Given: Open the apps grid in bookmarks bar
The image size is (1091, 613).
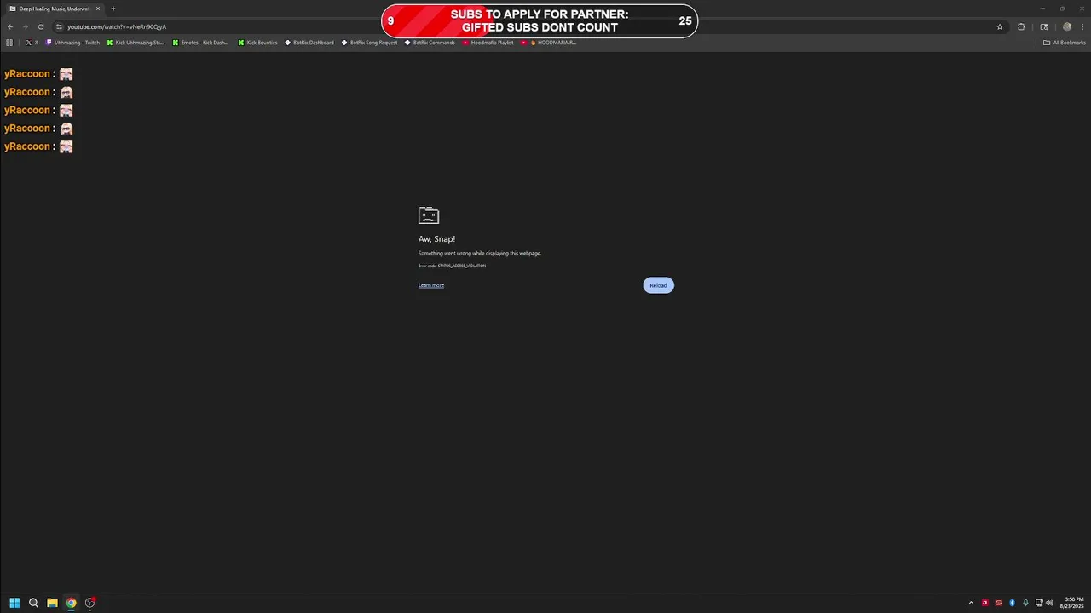Looking at the screenshot, I should [x=9, y=43].
